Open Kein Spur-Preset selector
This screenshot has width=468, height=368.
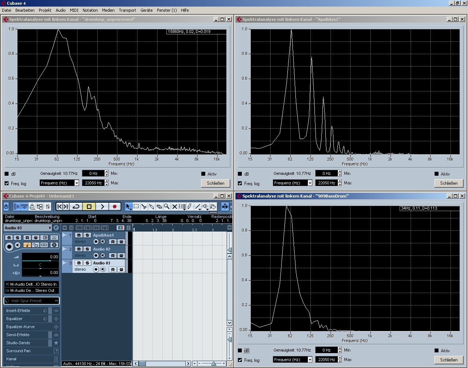pyautogui.click(x=31, y=301)
